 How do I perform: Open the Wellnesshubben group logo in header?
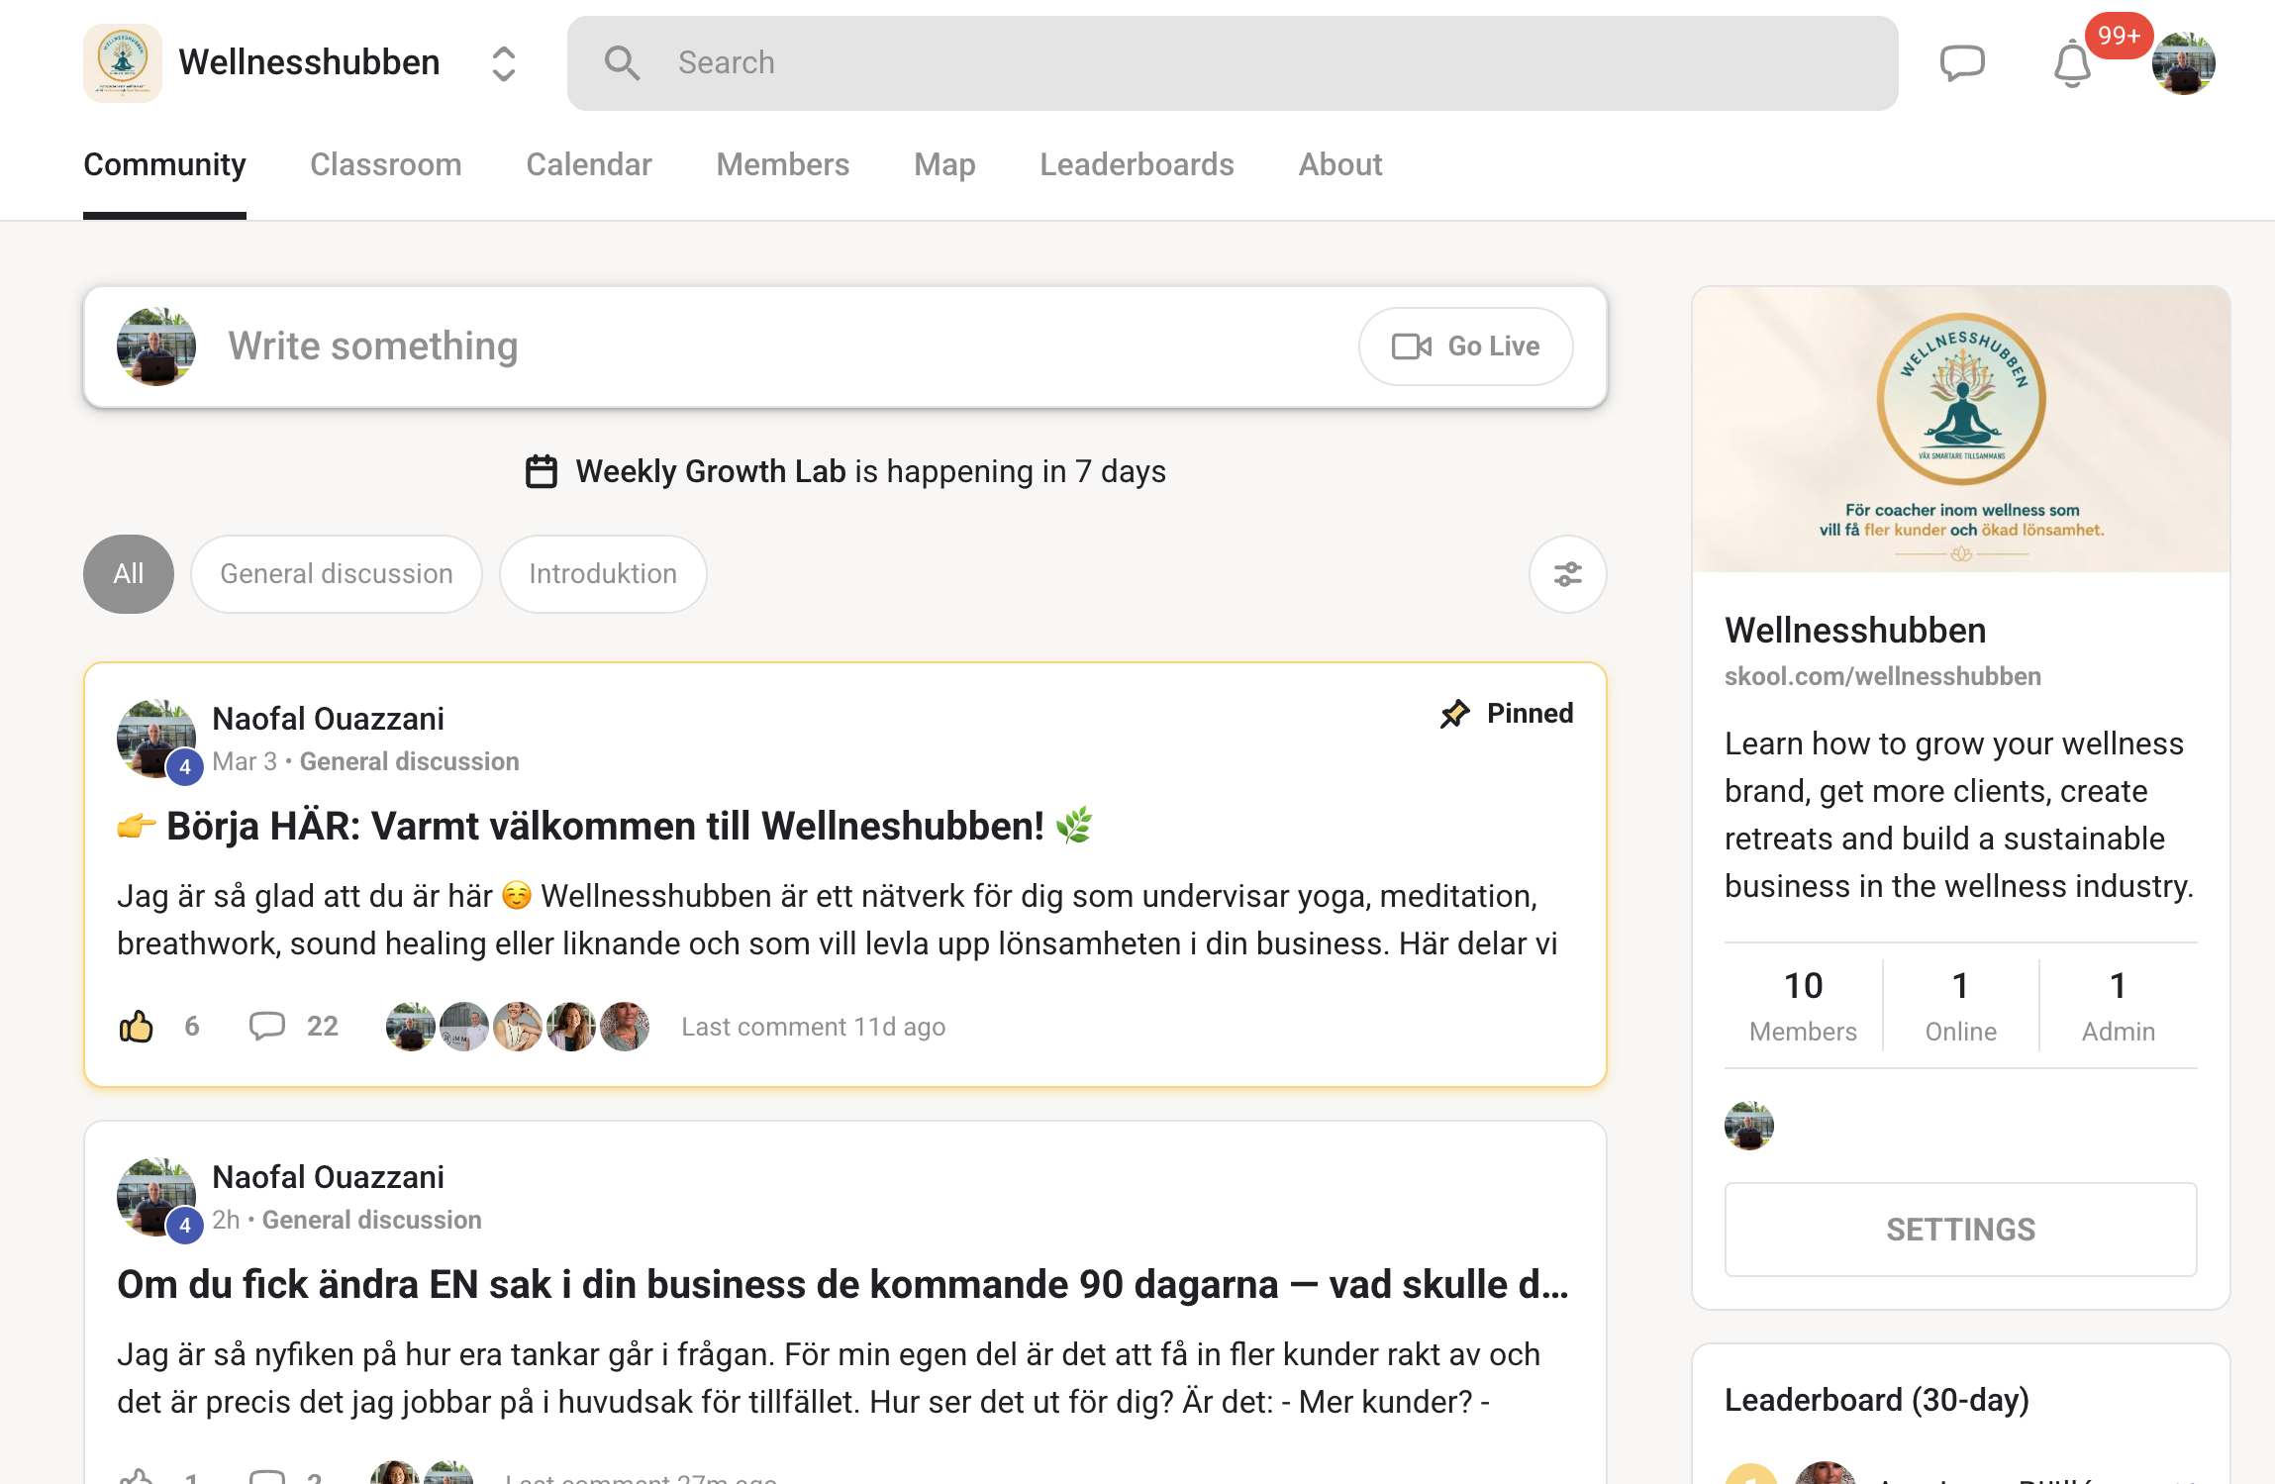(x=123, y=62)
